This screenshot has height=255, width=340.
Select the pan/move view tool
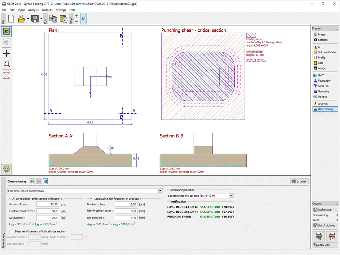6,54
